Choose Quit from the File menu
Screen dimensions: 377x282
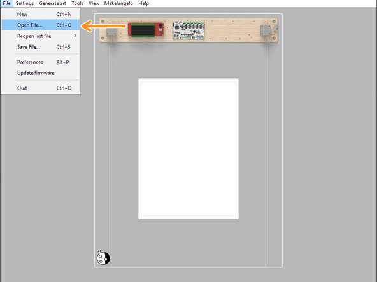click(x=40, y=88)
